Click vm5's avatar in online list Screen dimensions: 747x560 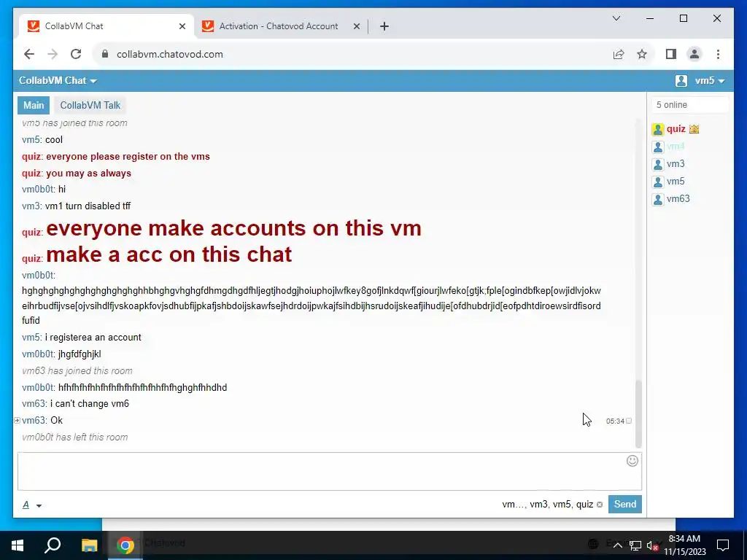point(658,182)
